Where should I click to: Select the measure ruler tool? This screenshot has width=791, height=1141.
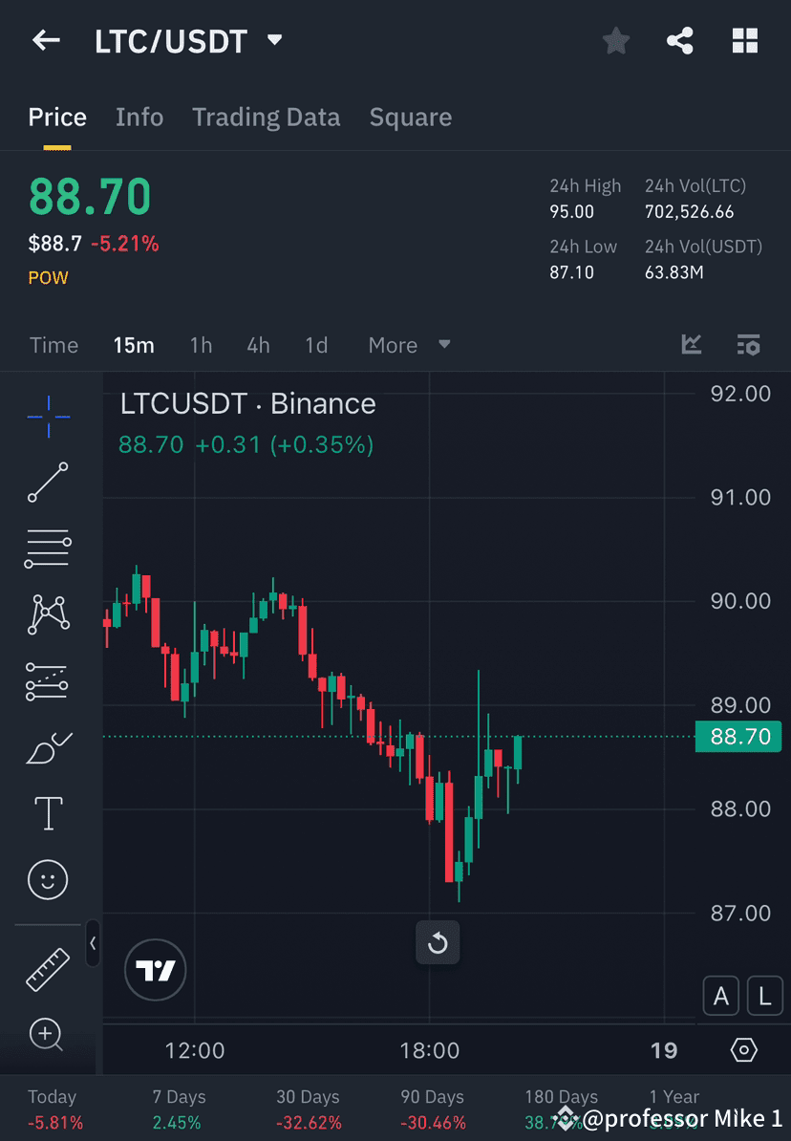point(48,968)
